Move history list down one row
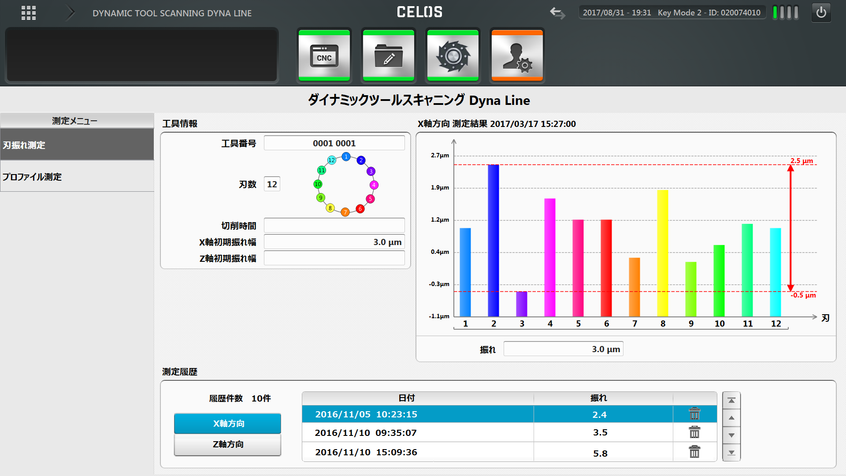 pos(731,435)
